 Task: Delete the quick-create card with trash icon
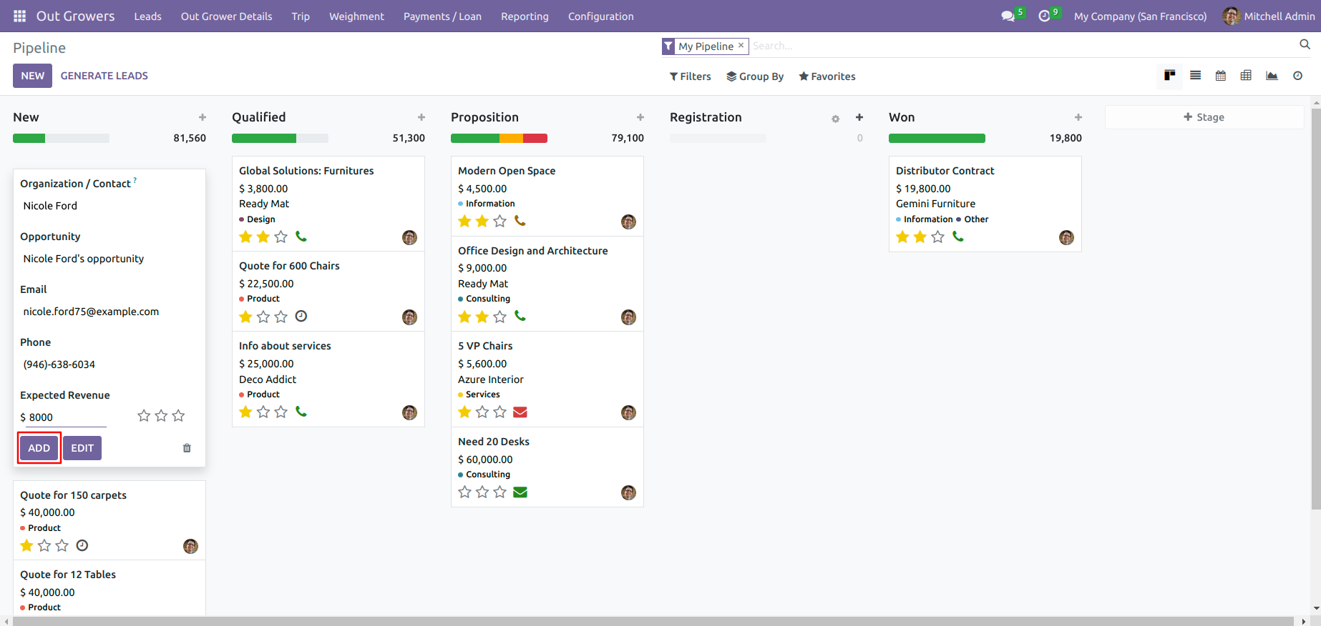coord(187,448)
